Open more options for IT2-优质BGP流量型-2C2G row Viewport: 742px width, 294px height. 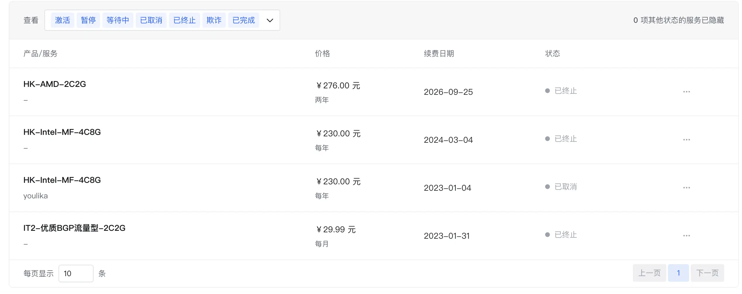[686, 236]
